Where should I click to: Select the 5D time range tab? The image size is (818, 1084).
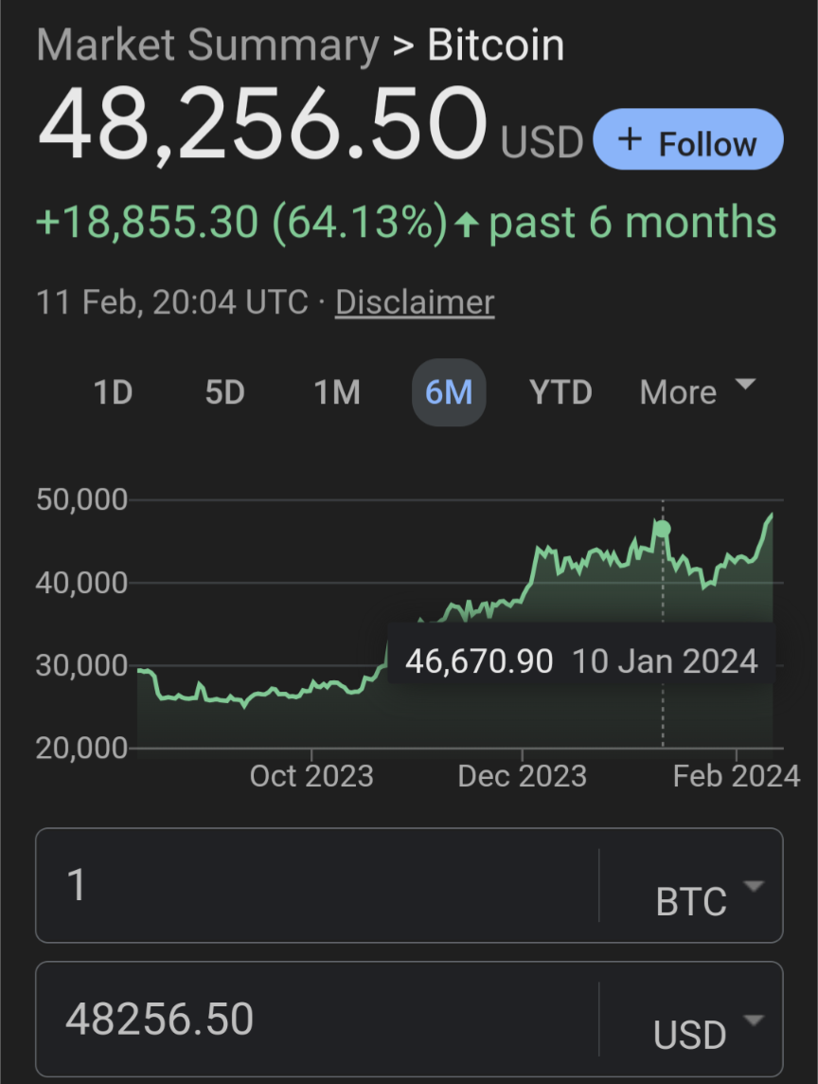225,392
